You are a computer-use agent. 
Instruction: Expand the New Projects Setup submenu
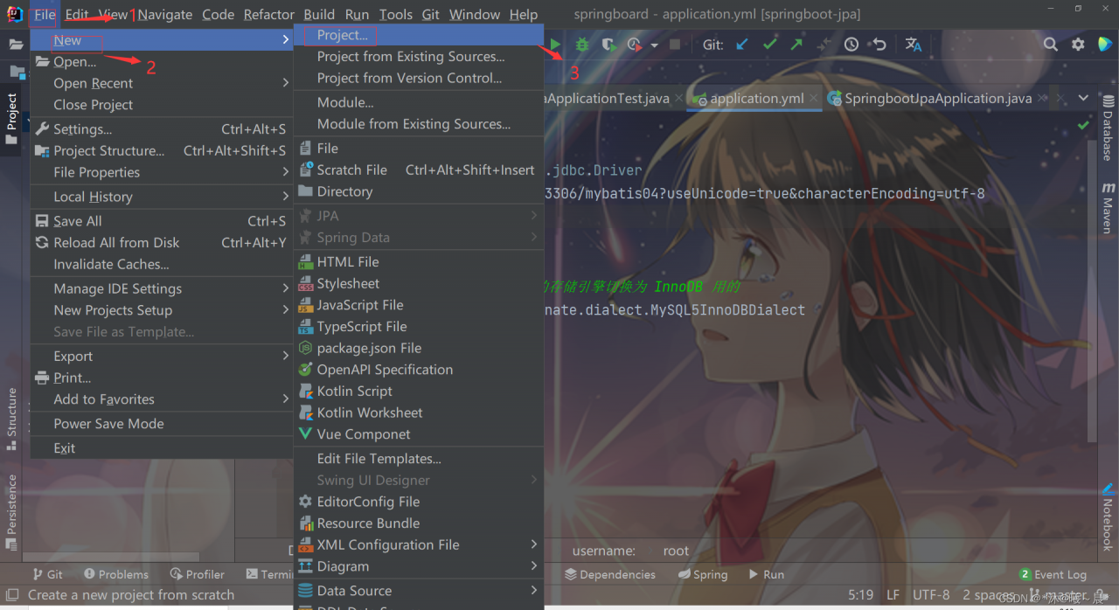click(x=285, y=310)
